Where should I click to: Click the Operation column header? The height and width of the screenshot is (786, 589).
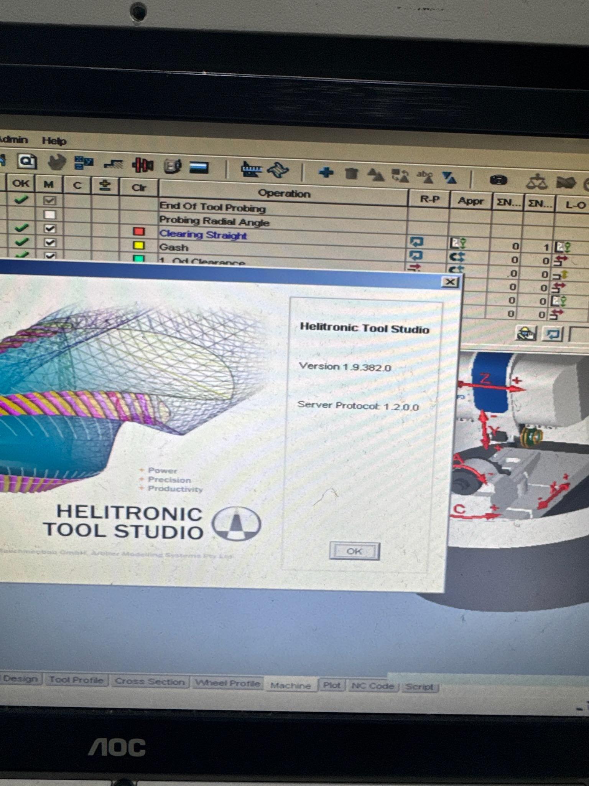(x=284, y=193)
